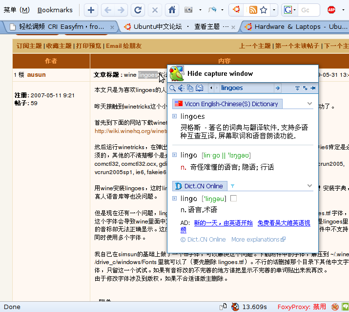Image resolution: width=349 pixels, height=312 pixels.
Task: Open the reply-arrow icon's dropdown
Action: click(222, 10)
